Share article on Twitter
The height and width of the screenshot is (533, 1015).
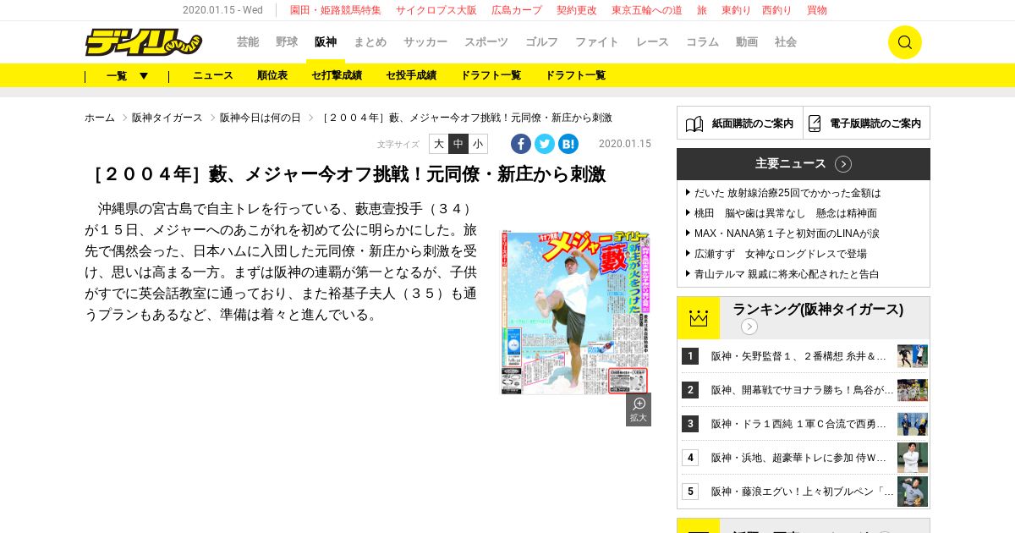click(545, 144)
